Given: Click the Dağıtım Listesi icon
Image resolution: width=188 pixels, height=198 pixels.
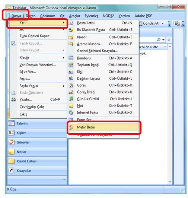Looking at the screenshot, I should [71, 79].
